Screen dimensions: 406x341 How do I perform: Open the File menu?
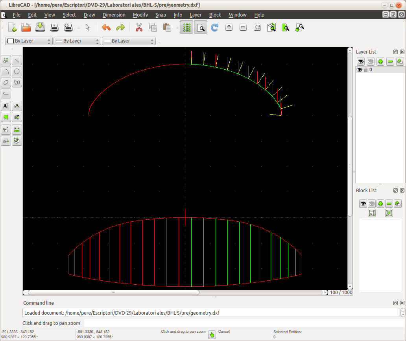[x=17, y=15]
